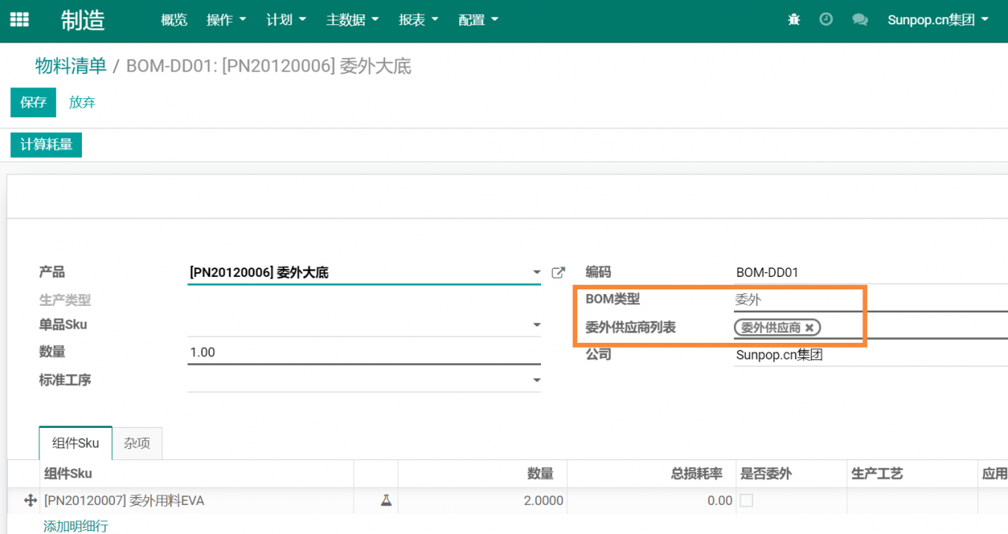
Task: Open the 主数据 menu
Action: pyautogui.click(x=353, y=20)
